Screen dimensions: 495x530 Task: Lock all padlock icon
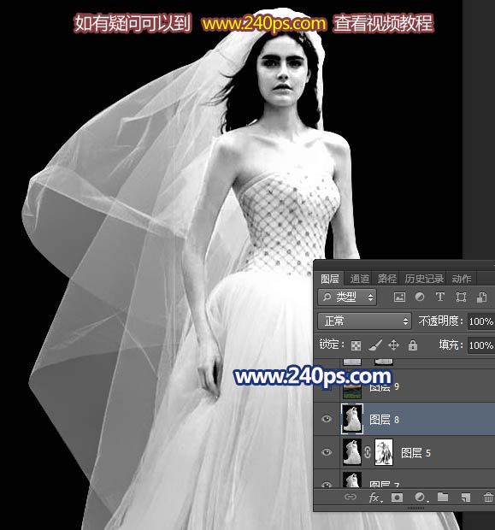coord(412,345)
